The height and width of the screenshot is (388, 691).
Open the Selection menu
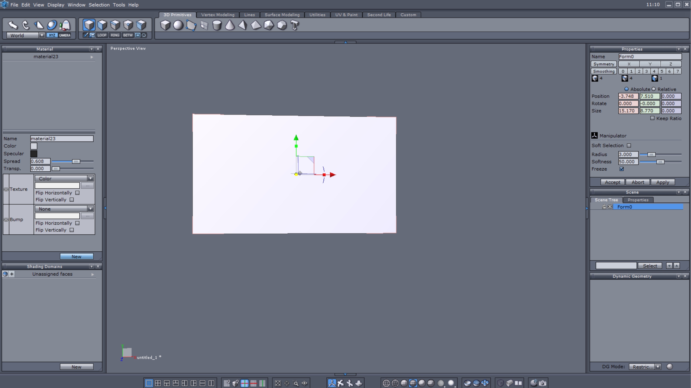tap(99, 5)
